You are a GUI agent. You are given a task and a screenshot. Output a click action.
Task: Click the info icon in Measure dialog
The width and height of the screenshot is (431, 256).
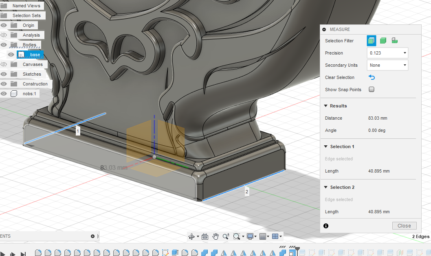tap(326, 226)
